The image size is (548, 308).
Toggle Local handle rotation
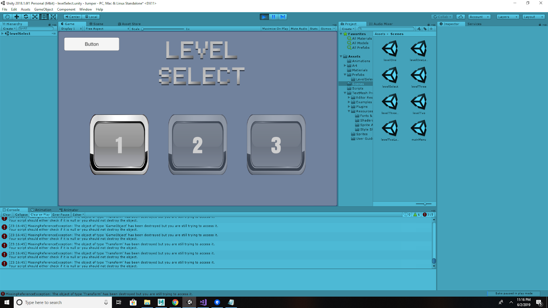click(91, 17)
